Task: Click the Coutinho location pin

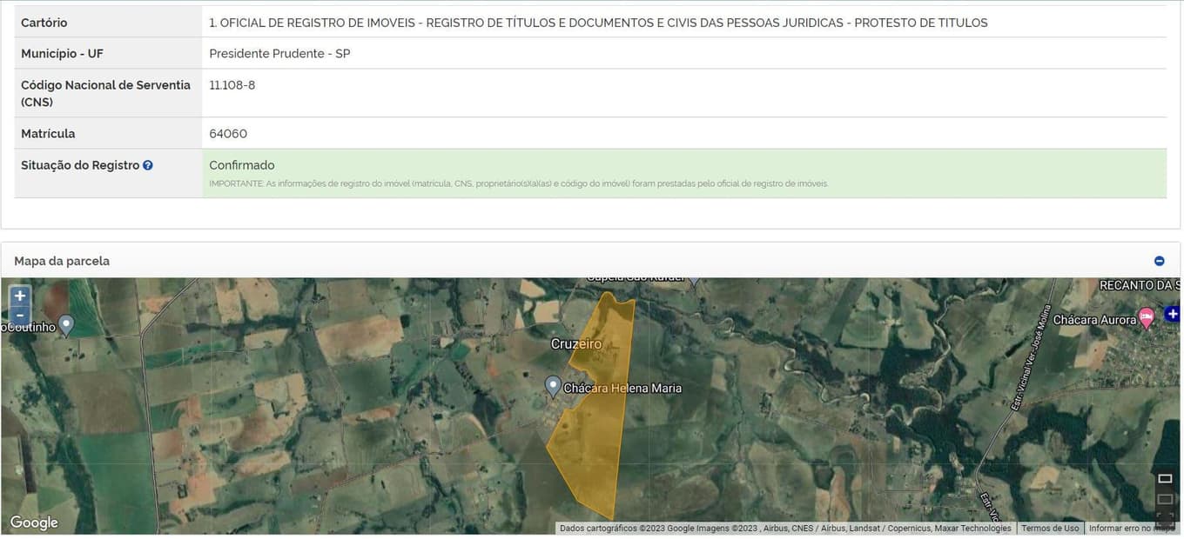Action: [x=66, y=326]
